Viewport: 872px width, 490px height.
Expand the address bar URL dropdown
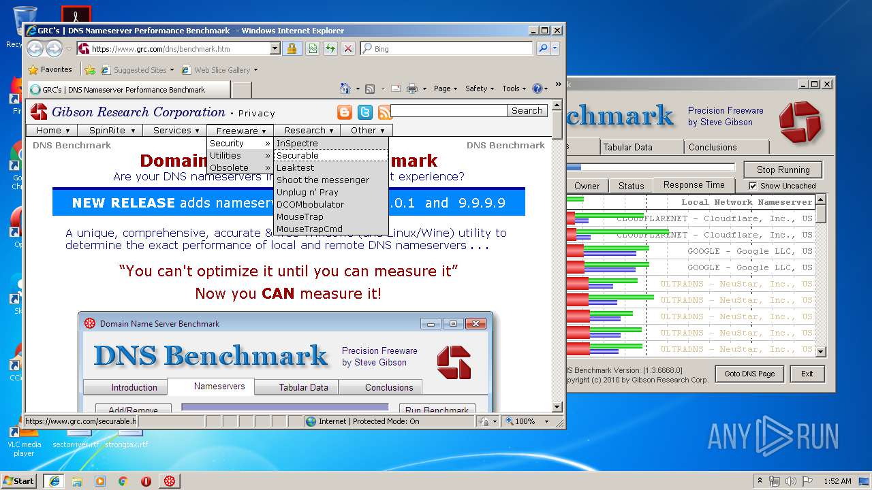click(275, 48)
